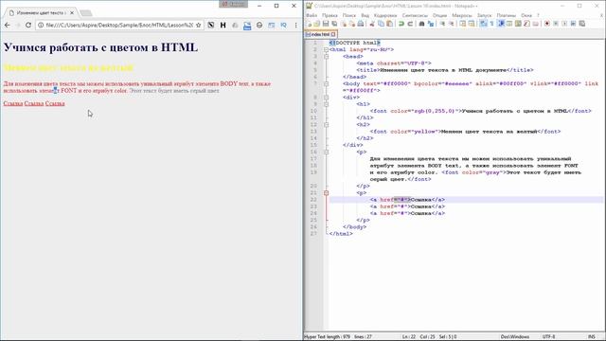Play back recorded macro icon

tap(564, 24)
